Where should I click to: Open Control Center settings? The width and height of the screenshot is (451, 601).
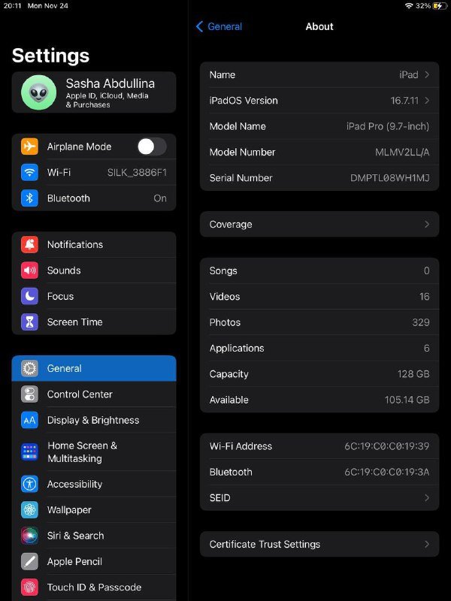pos(94,394)
